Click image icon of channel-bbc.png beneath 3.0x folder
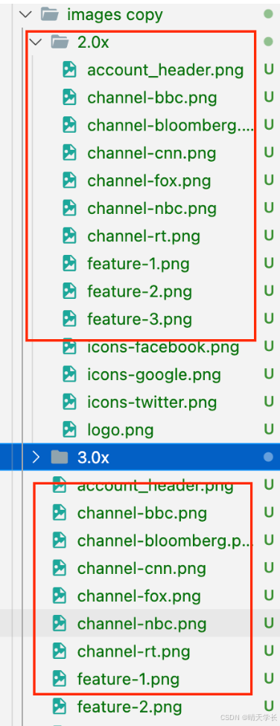This screenshot has height=726, width=280. point(60,513)
